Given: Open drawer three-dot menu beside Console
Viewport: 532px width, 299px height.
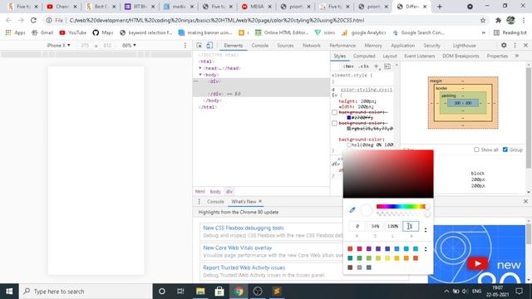Looking at the screenshot, I should coord(199,201).
